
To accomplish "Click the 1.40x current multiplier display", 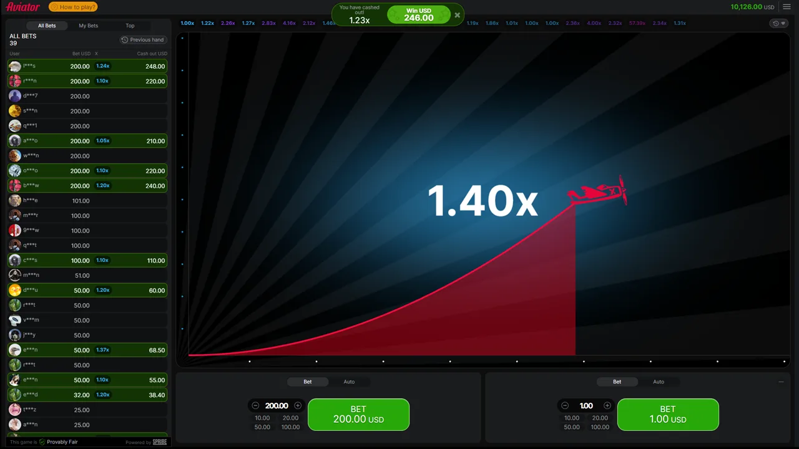I will tap(483, 201).
